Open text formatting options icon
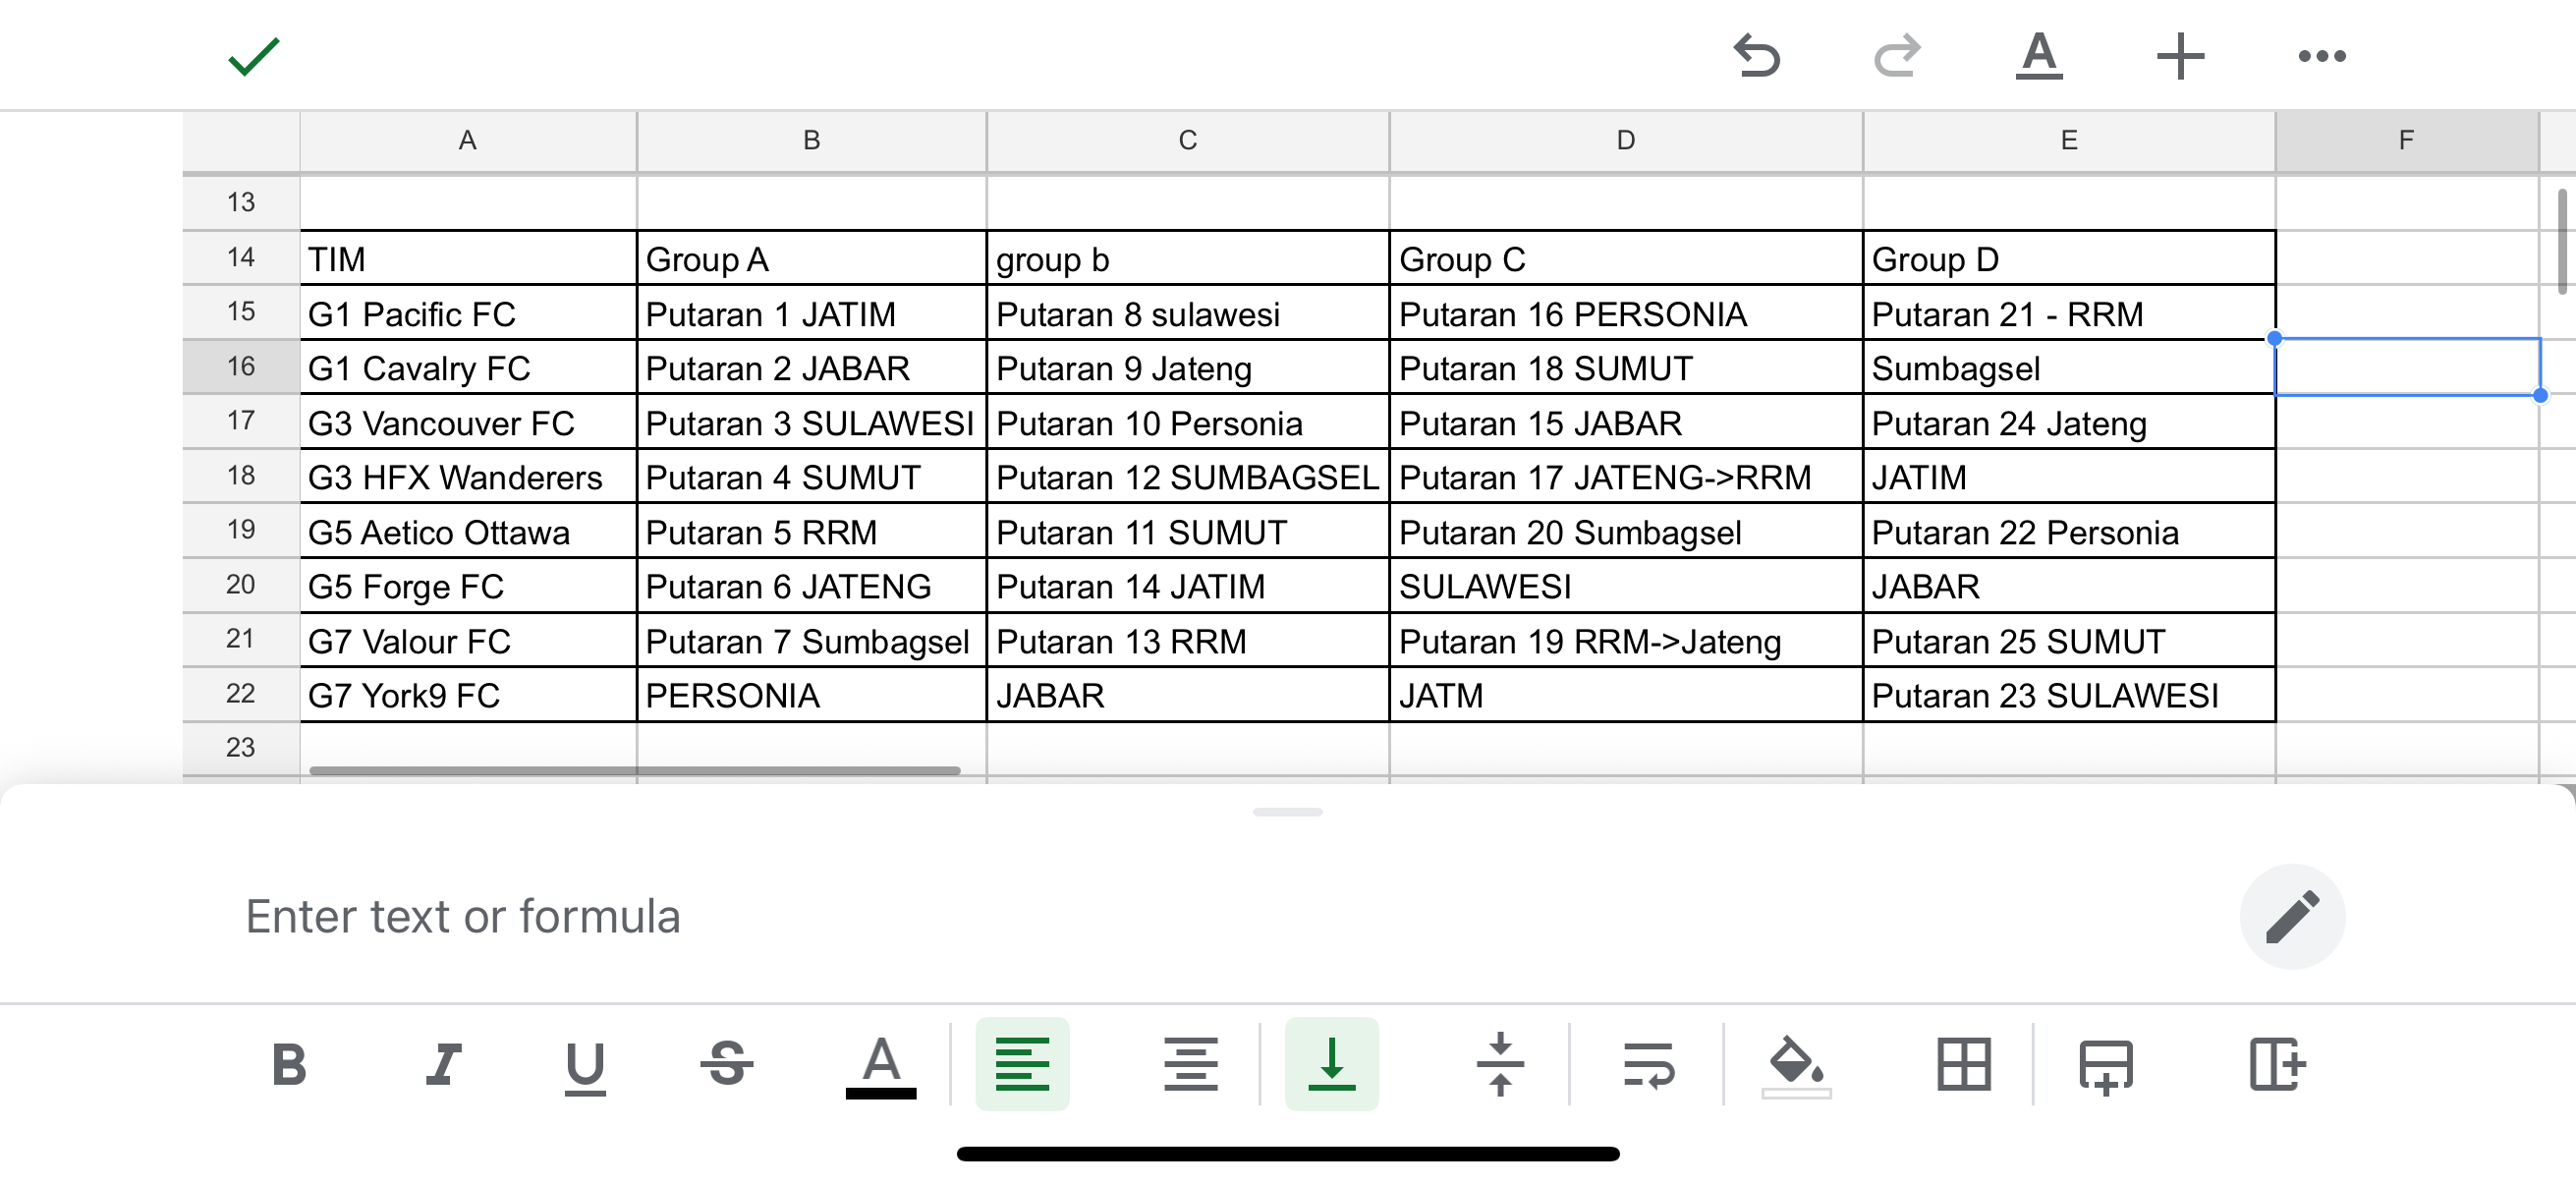 point(2038,56)
